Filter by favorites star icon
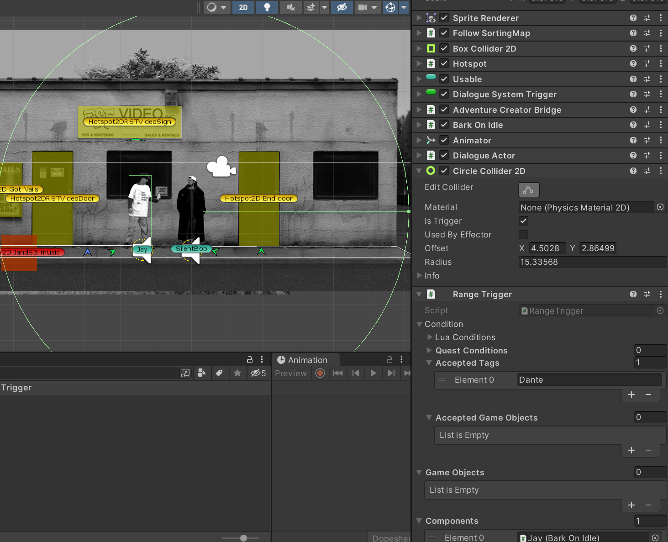The image size is (668, 542). (x=237, y=374)
